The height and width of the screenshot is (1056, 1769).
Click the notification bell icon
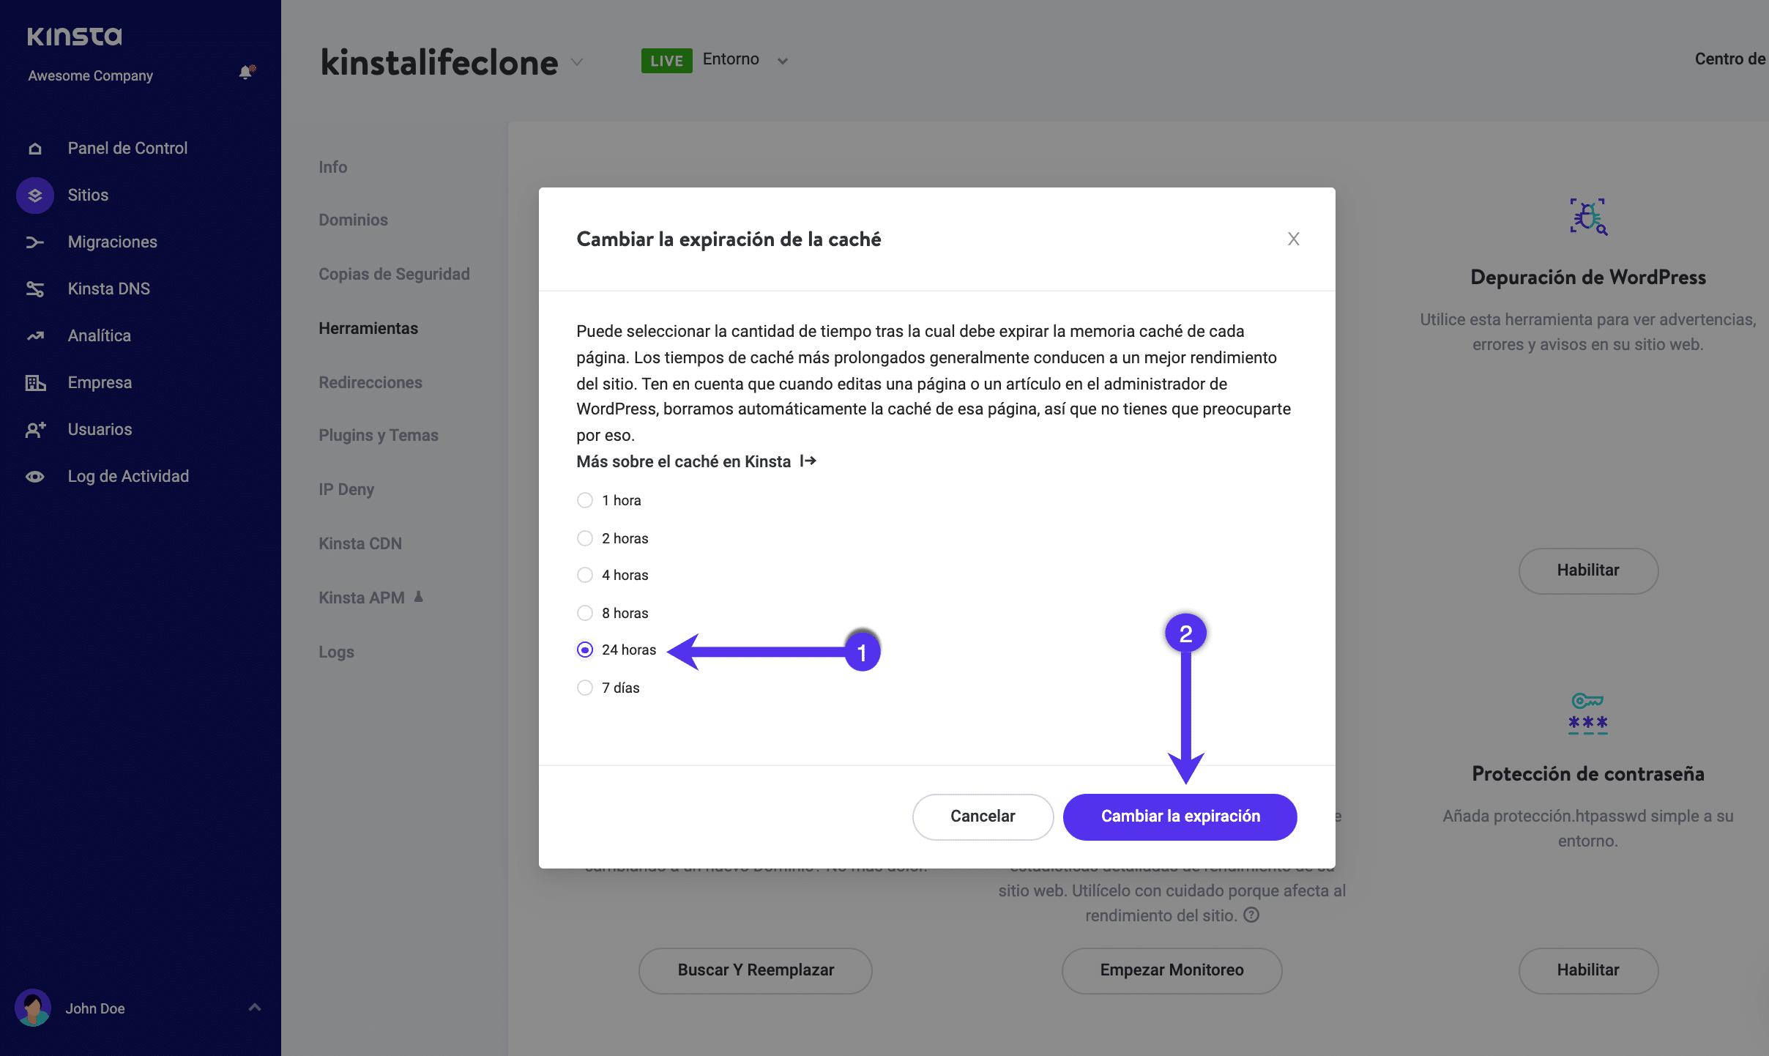point(246,72)
